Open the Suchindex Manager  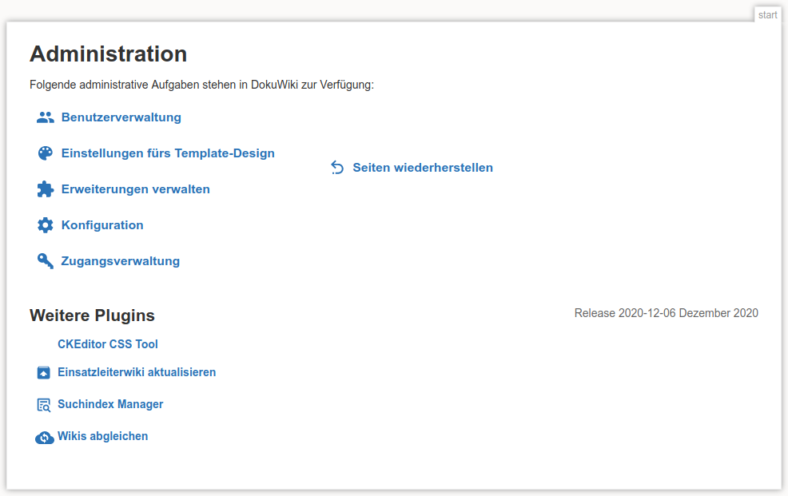[110, 404]
